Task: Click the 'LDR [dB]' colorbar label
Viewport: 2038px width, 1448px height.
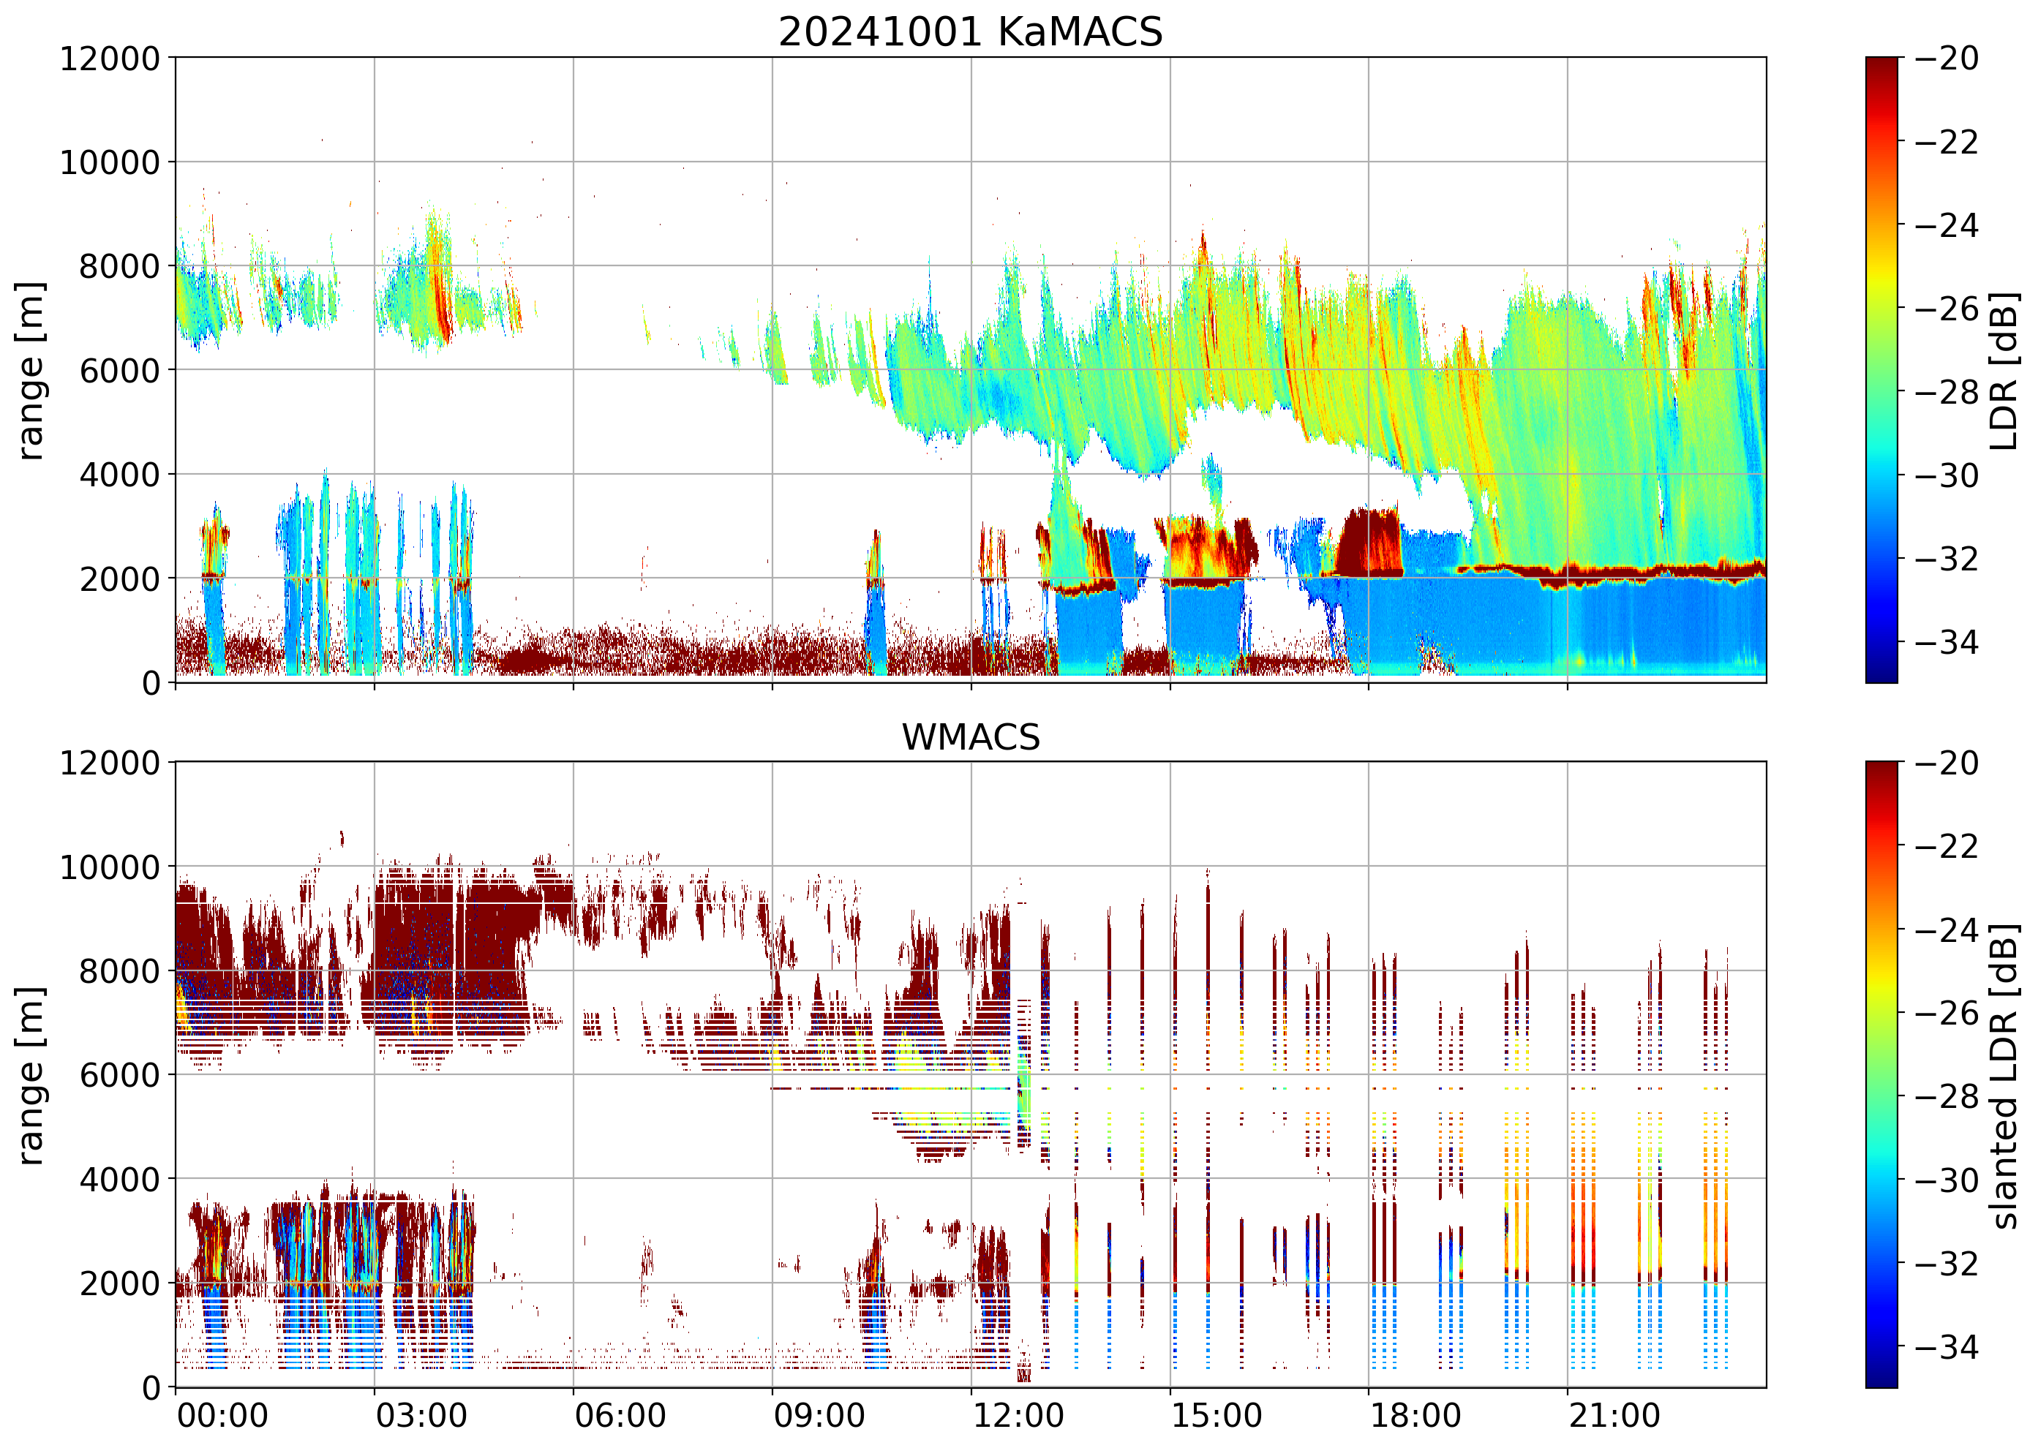Action: pyautogui.click(x=2003, y=370)
